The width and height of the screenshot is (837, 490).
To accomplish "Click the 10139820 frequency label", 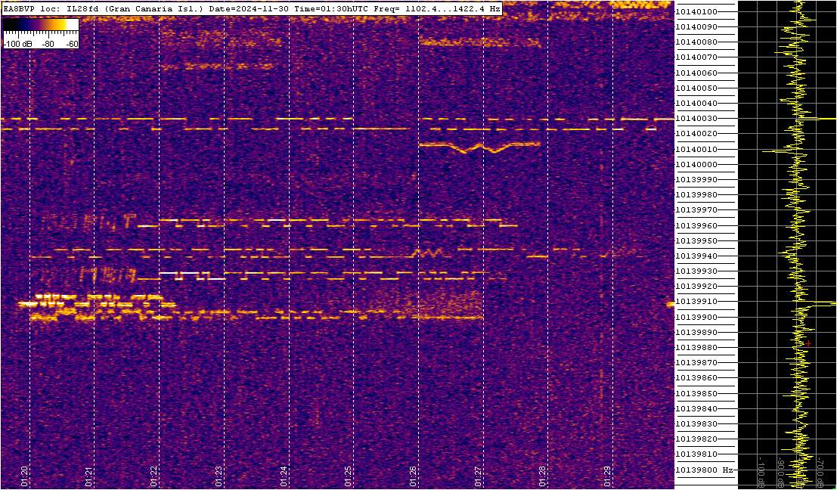I will tap(696, 439).
